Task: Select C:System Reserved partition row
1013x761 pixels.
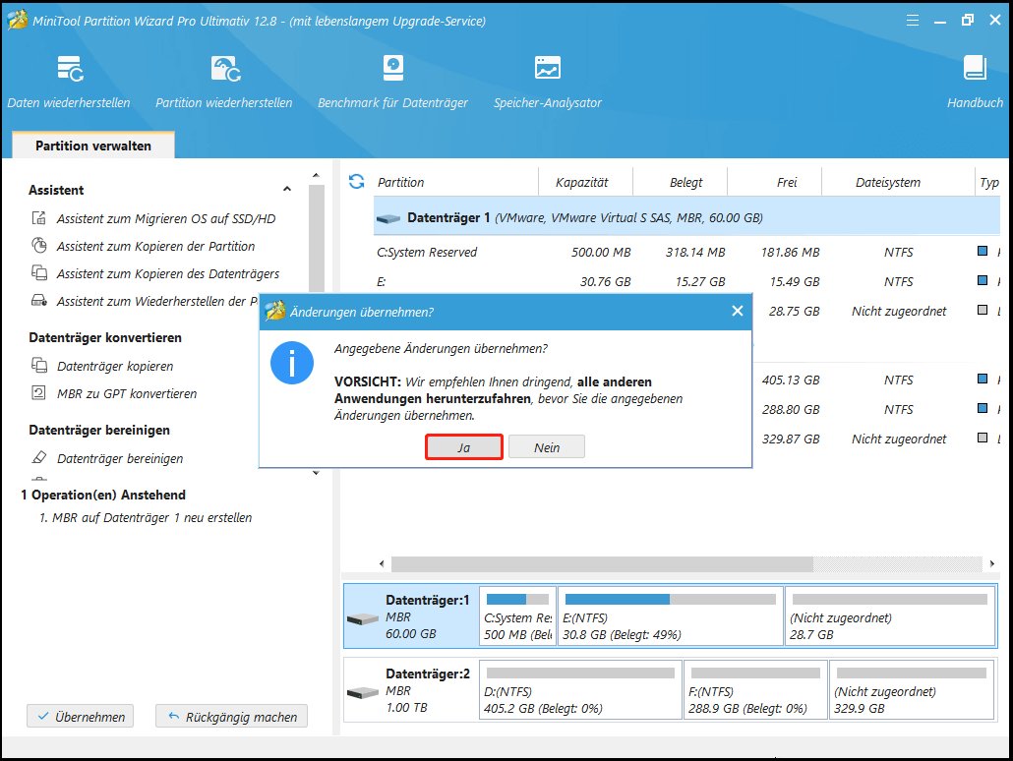Action: [x=686, y=252]
